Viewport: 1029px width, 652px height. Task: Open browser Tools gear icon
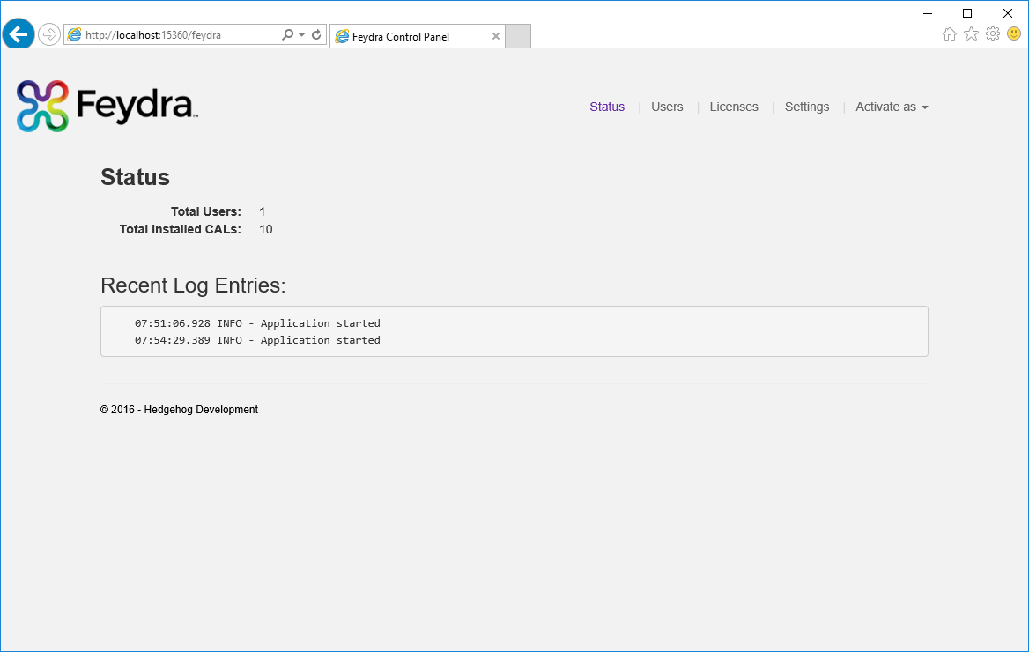click(x=993, y=34)
